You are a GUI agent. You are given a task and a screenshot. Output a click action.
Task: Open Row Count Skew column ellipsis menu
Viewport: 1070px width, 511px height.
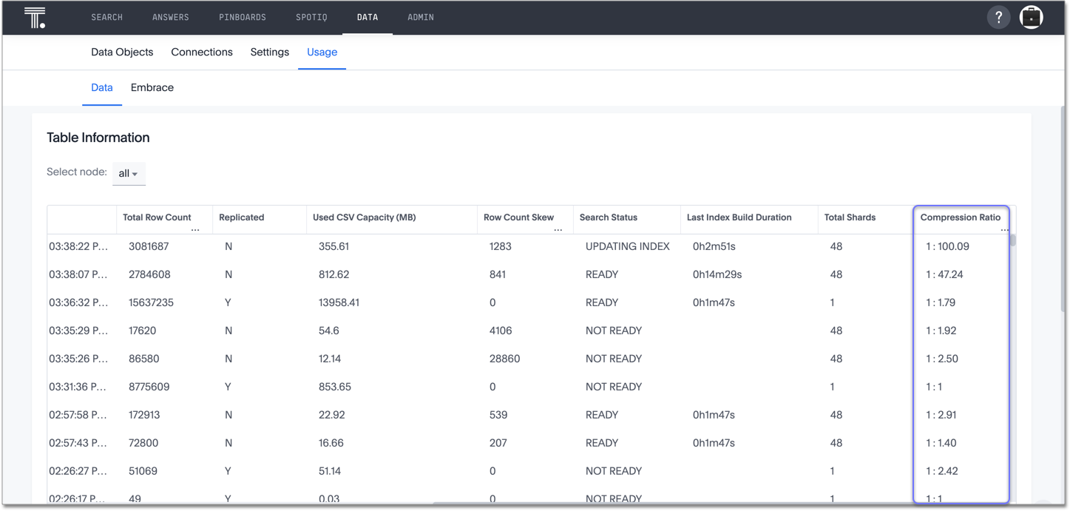[558, 230]
